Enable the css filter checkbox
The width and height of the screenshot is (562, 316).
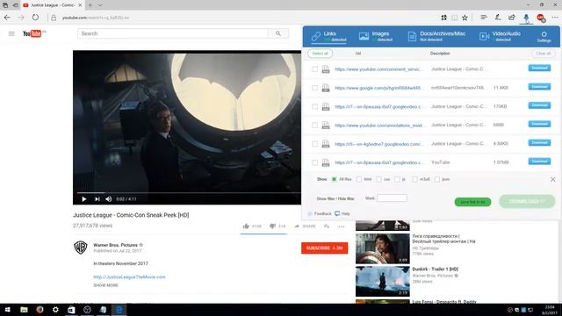tap(378, 179)
